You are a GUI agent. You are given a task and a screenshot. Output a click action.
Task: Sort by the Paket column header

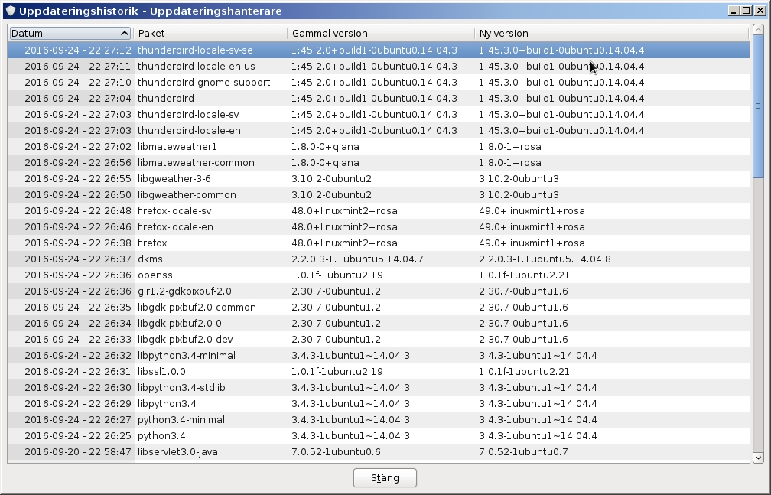click(x=210, y=33)
